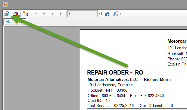The height and width of the screenshot is (110, 187).
Task: Click the current page number field
Action: tap(83, 14)
